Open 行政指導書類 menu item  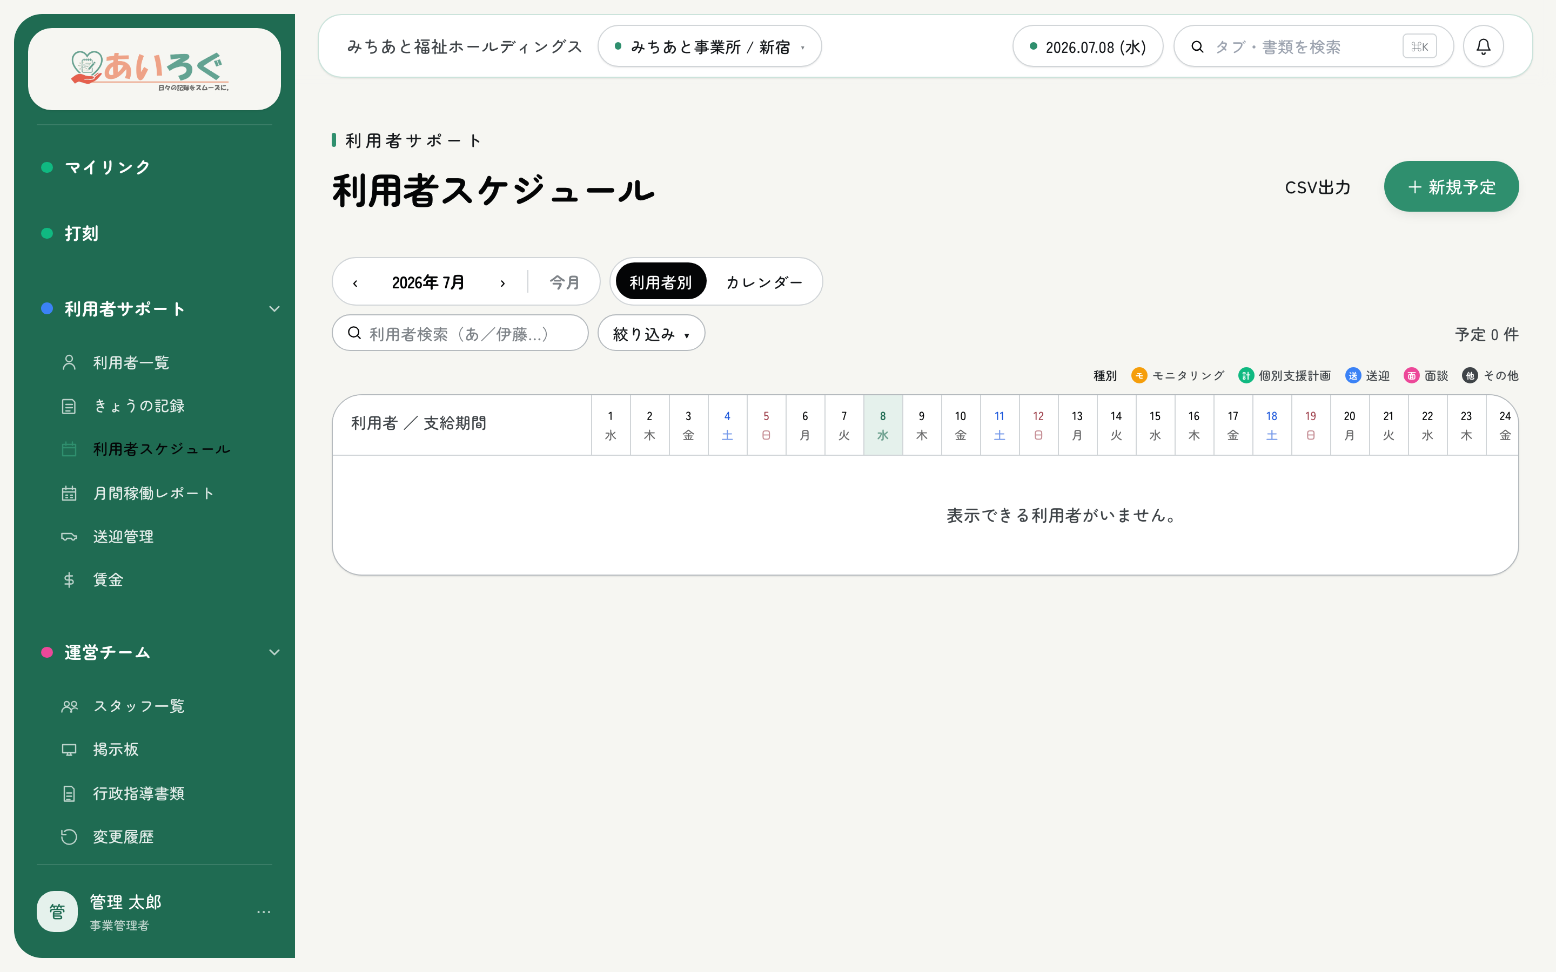click(139, 793)
